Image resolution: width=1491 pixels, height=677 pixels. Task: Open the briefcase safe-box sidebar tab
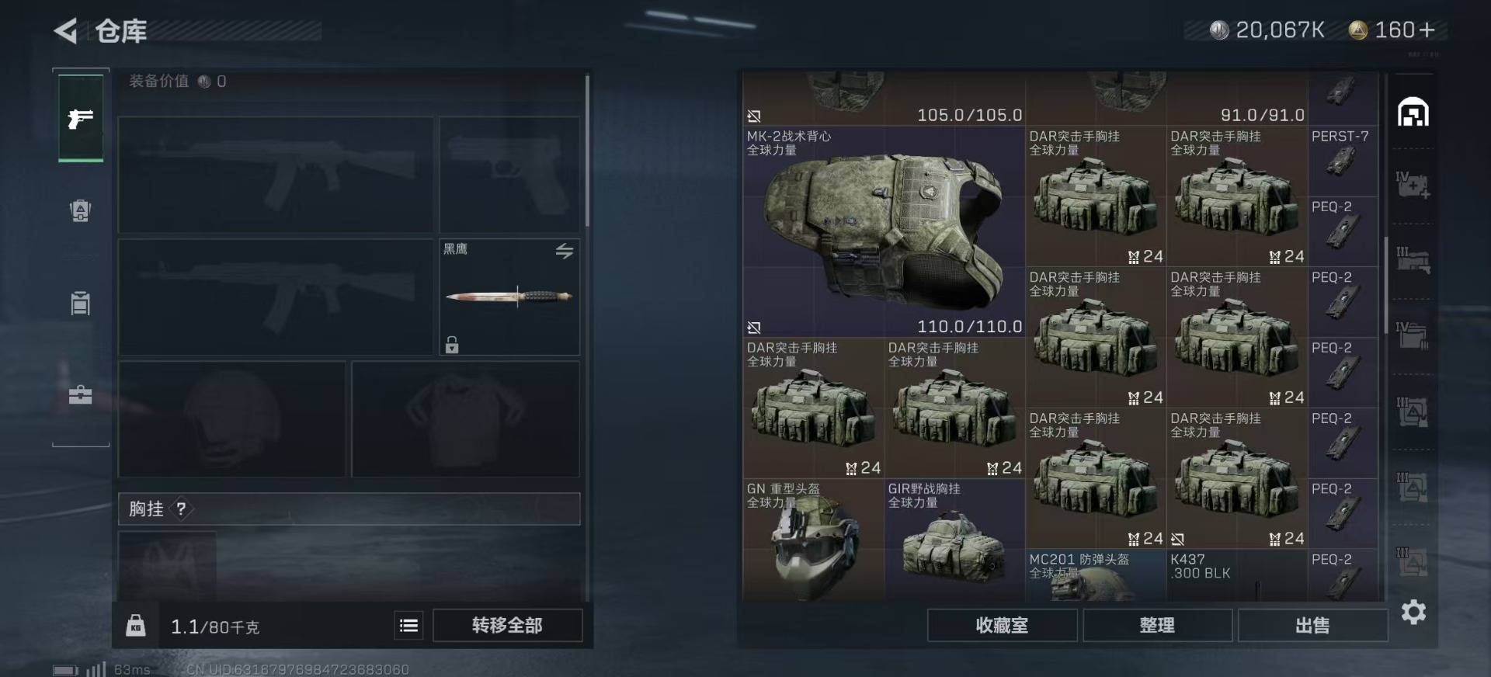pyautogui.click(x=80, y=394)
